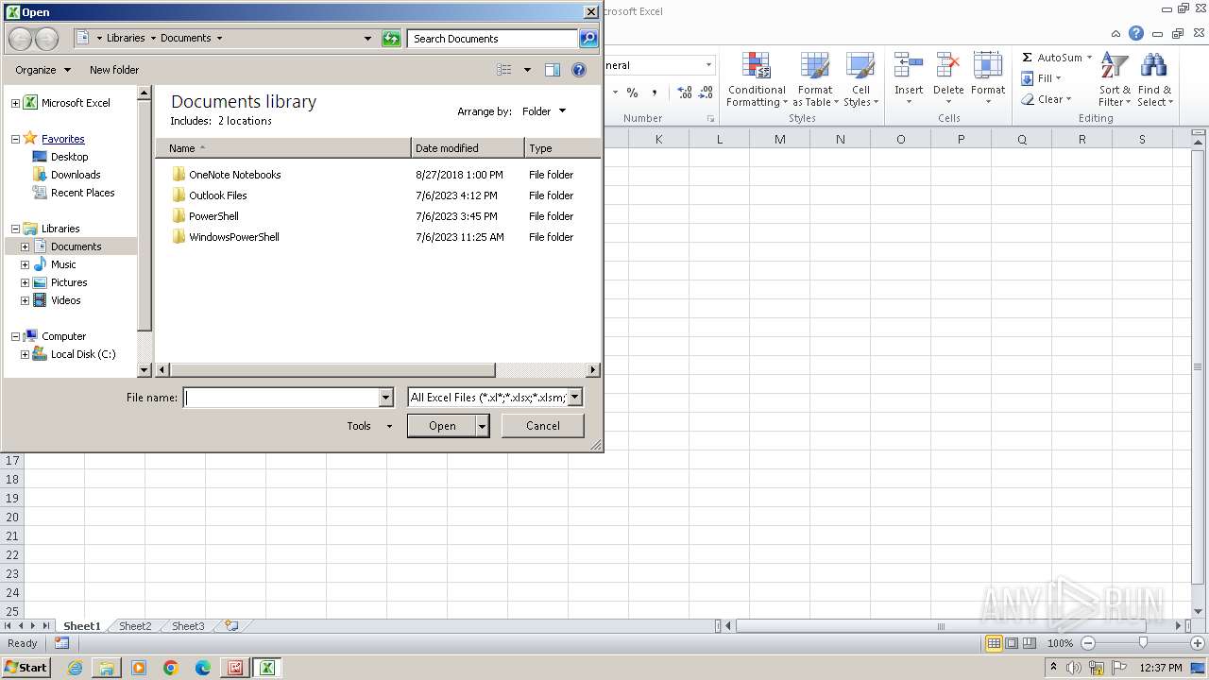1209x680 pixels.
Task: Click the Search Documents field
Action: coord(493,39)
